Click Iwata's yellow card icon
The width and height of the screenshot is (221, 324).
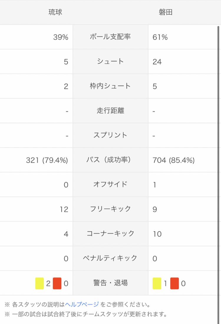(157, 284)
